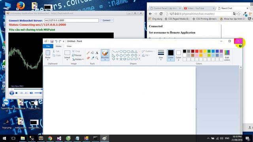Choose the Down arrow shape
Image resolution: width=253 pixels, height=142 pixels.
[x=113, y=59]
